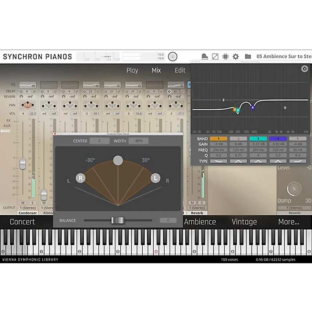This screenshot has width=312, height=312.
Task: Click the diagonal resize window icon
Action: pos(215,57)
